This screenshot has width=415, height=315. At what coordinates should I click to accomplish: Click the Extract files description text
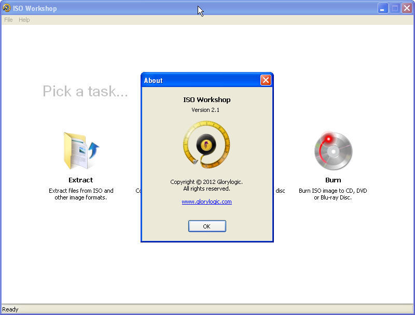point(80,194)
